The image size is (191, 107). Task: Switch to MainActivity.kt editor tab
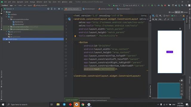click(x=90, y=9)
